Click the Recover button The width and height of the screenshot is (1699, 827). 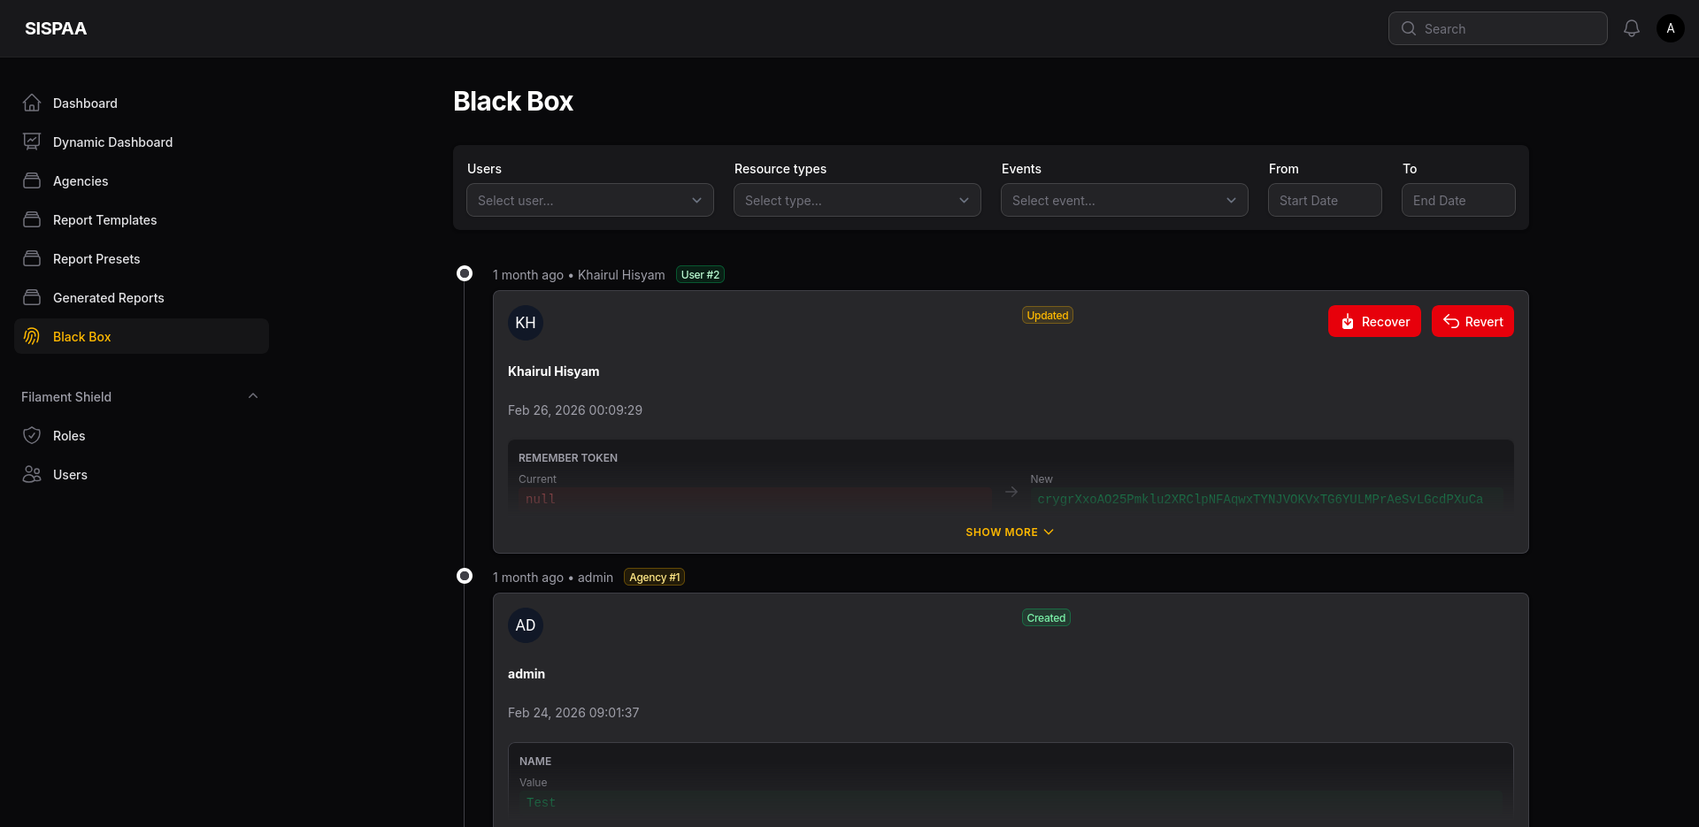[x=1374, y=321]
